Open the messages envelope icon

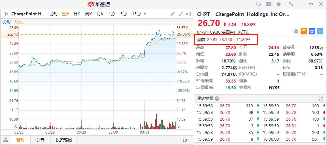[269, 4]
